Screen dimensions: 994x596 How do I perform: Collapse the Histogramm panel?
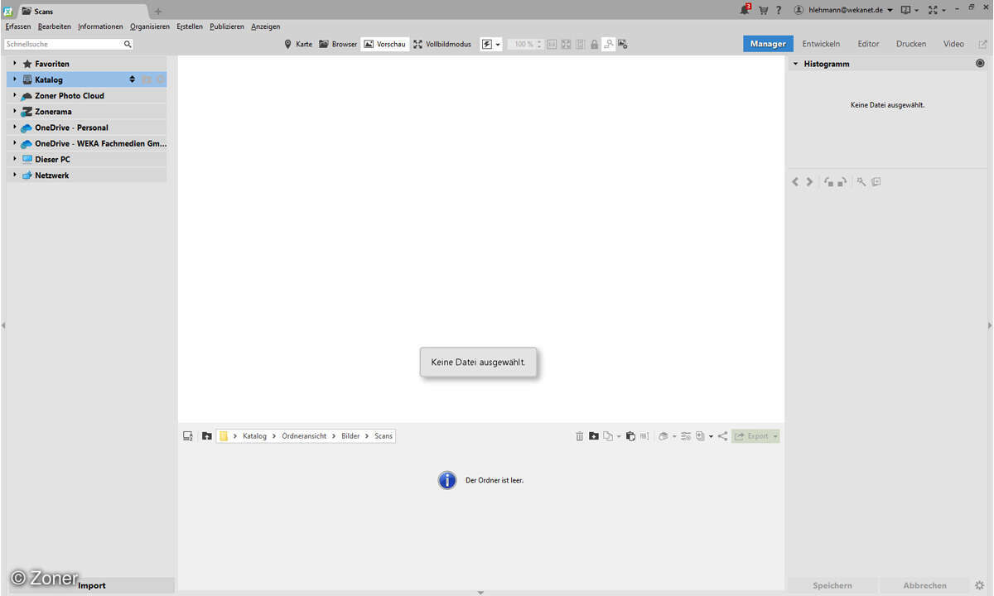796,64
